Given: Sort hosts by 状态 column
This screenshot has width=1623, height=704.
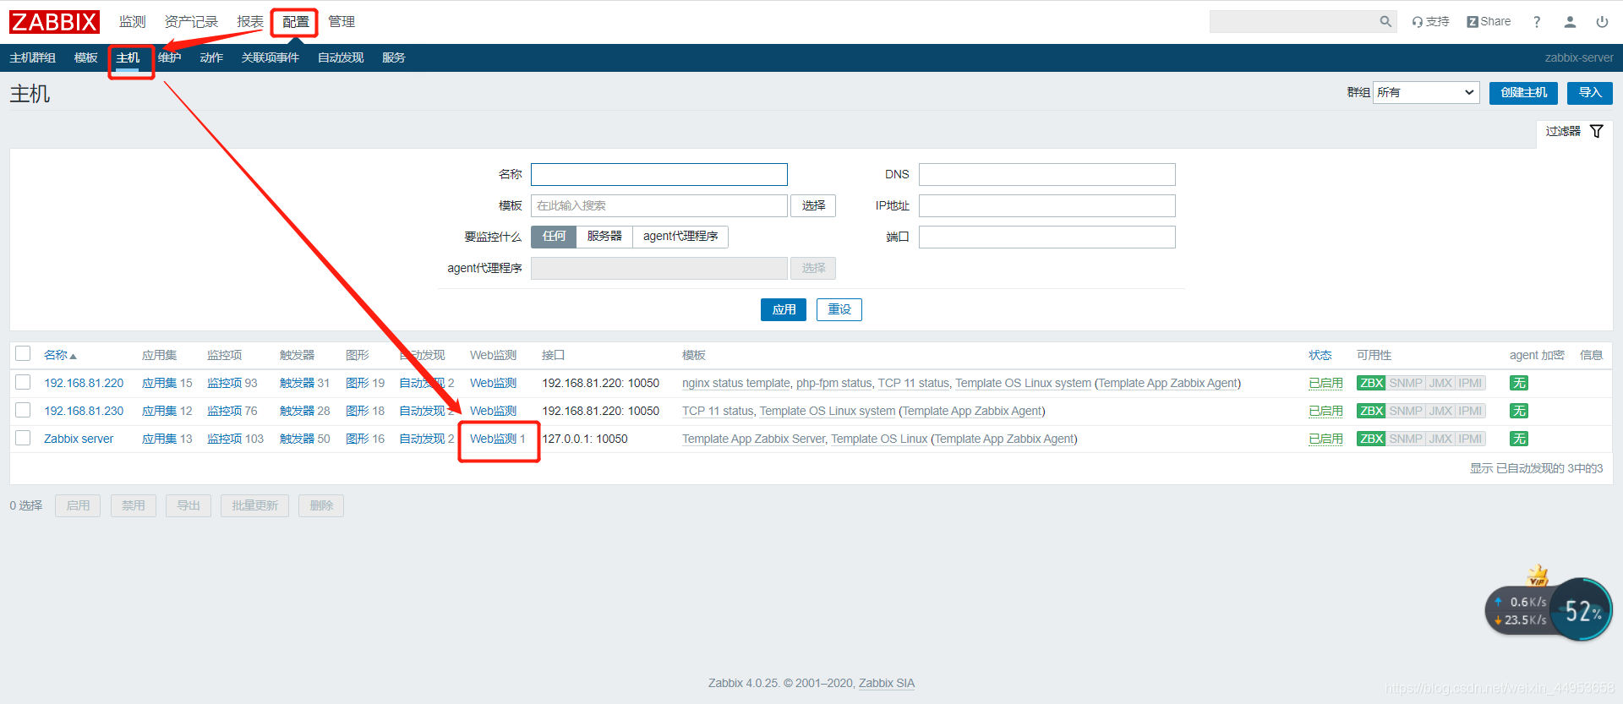Looking at the screenshot, I should point(1320,356).
